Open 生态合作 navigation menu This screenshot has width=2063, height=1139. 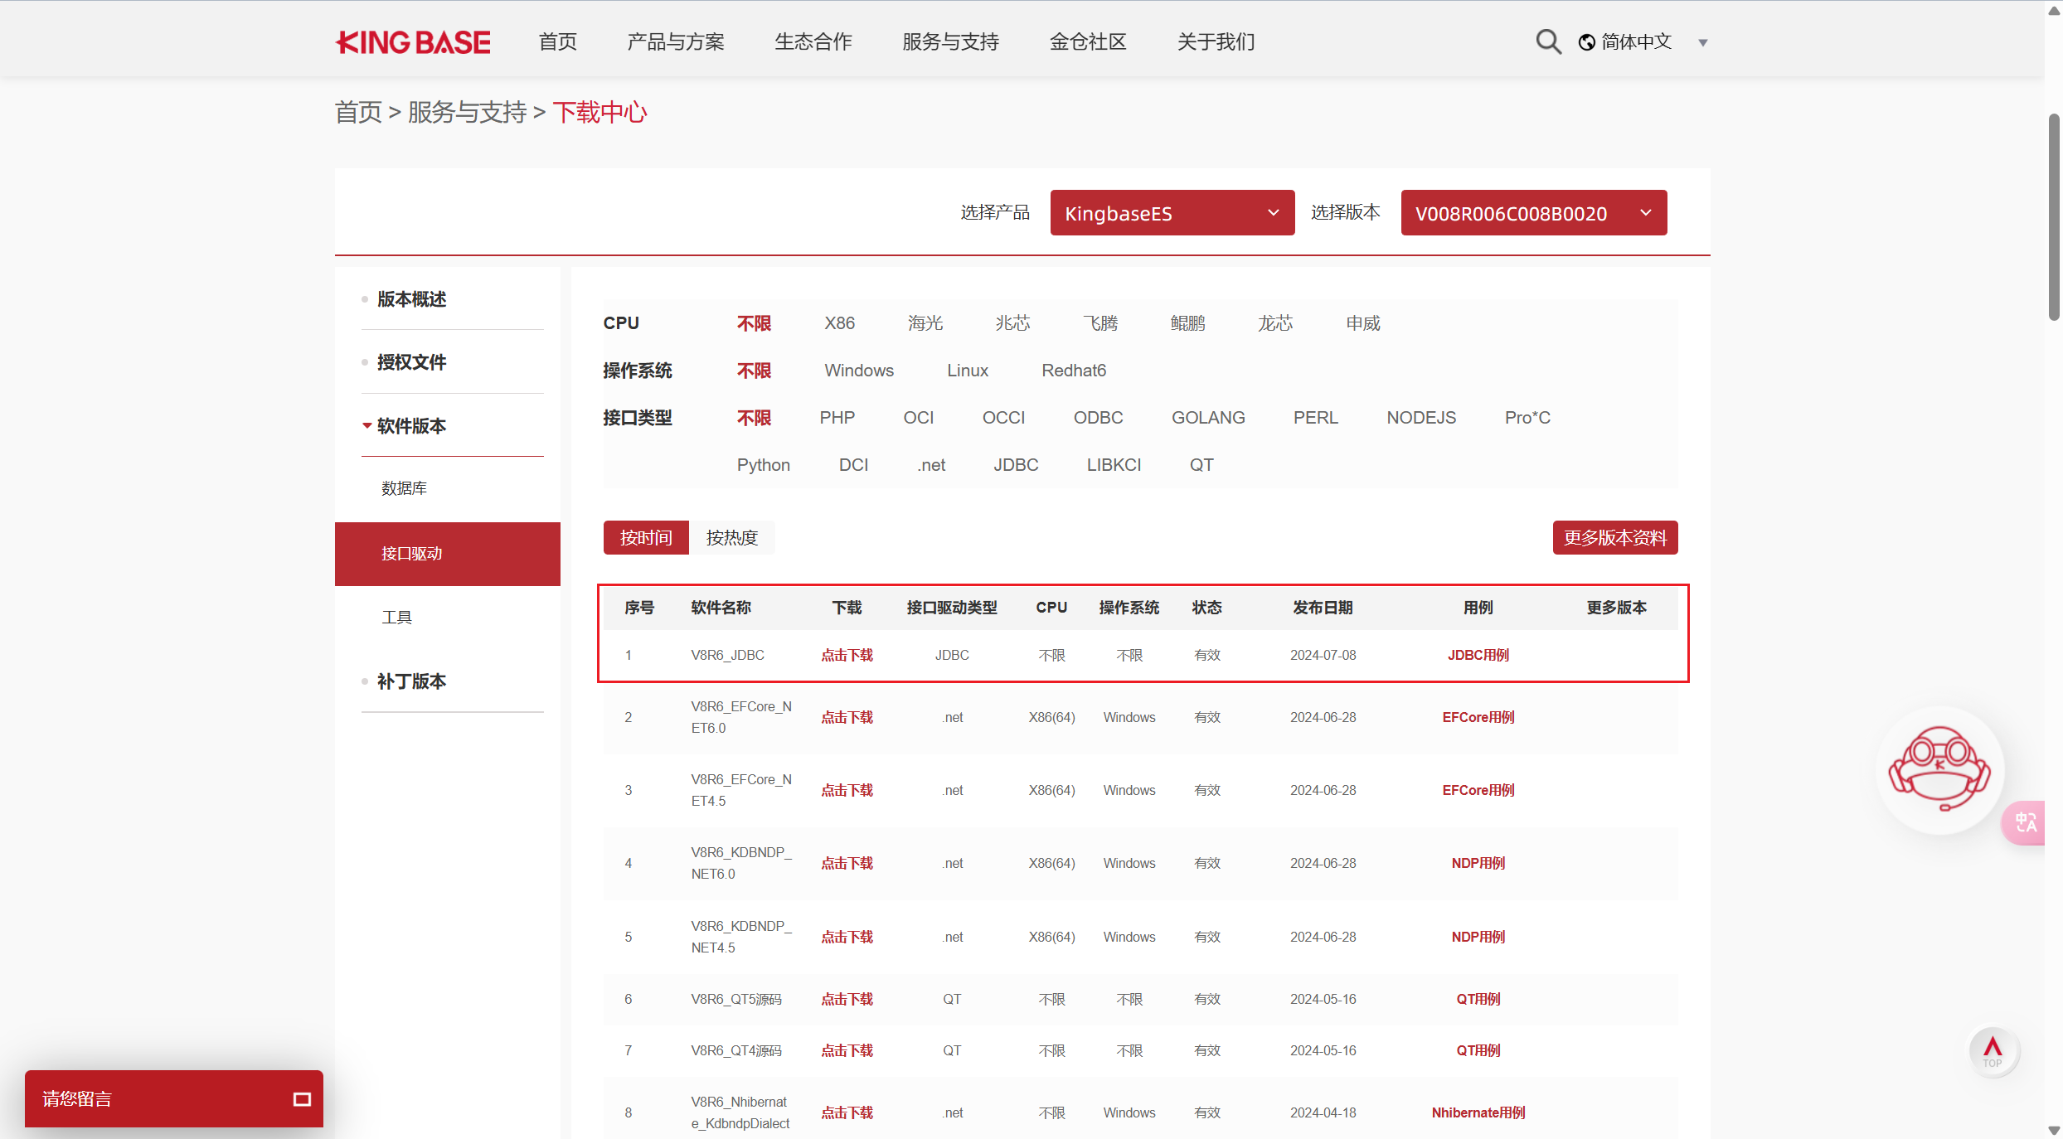813,42
